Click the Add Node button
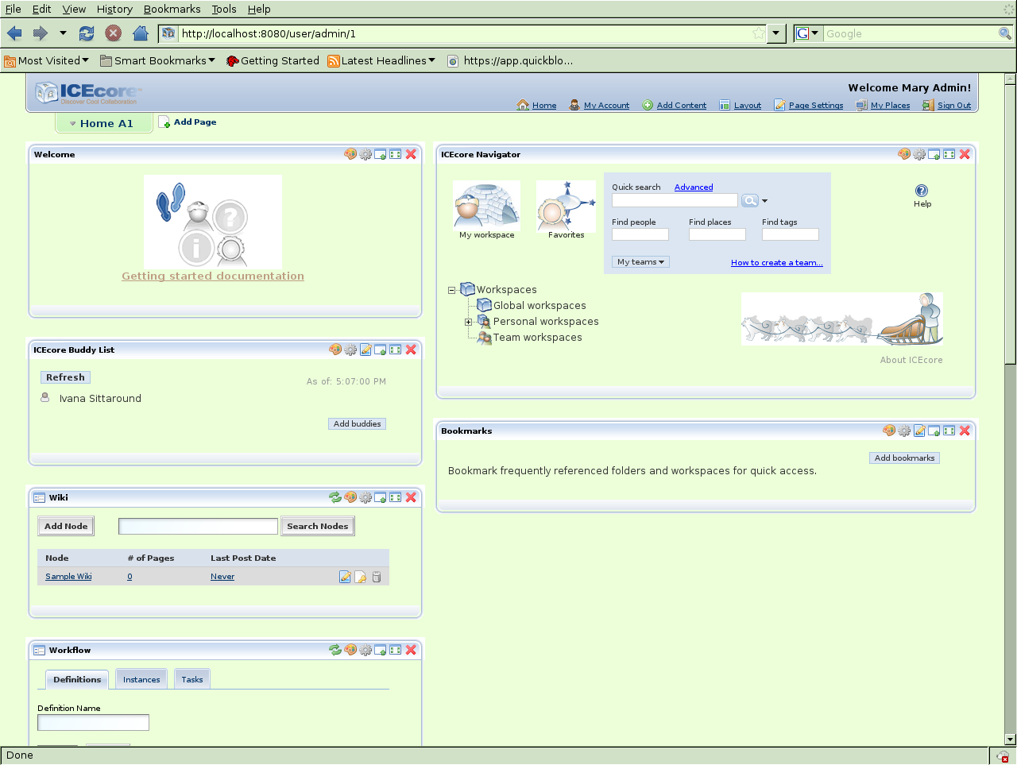Viewport: 1017px width, 765px height. click(x=66, y=526)
